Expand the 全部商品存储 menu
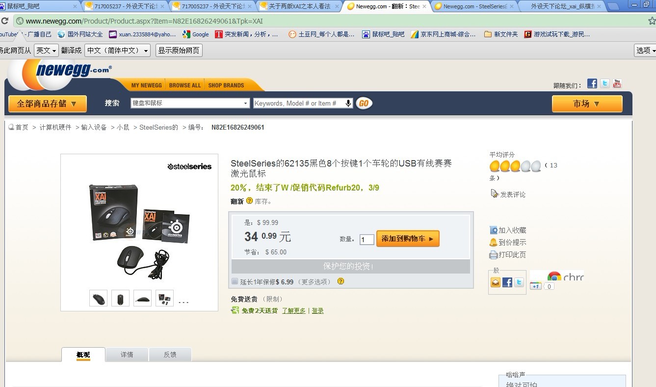Screen dimensions: 656x387 click(x=48, y=104)
